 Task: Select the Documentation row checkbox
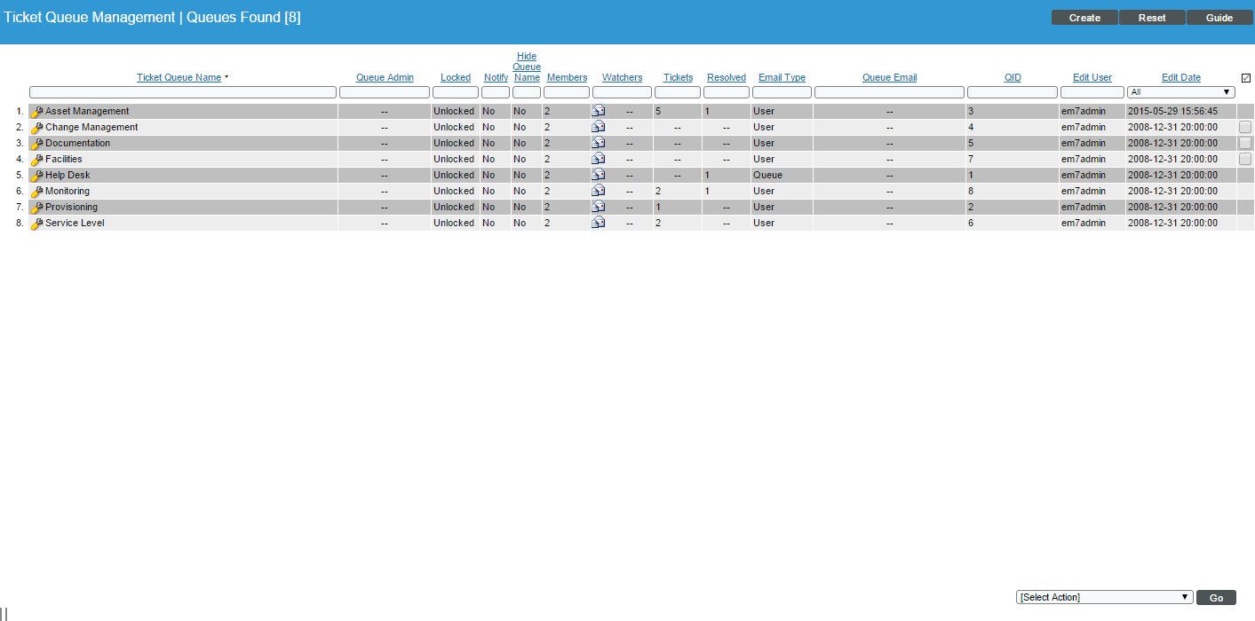tap(1245, 144)
